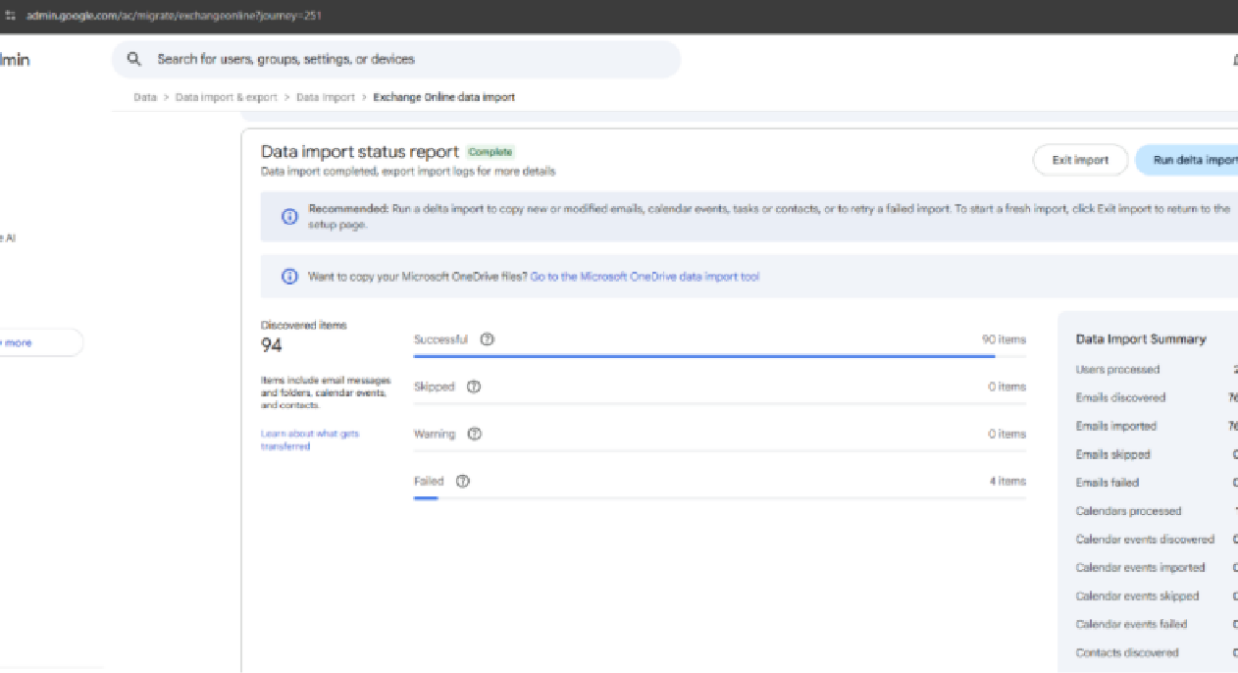This screenshot has height=673, width=1238.
Task: Click Calendar events imported label
Action: point(1140,568)
